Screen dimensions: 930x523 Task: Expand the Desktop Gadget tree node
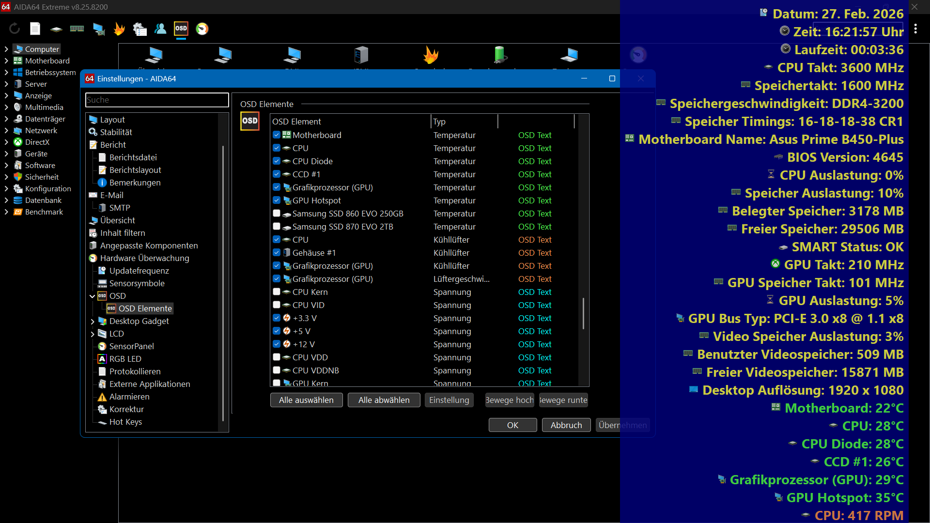pyautogui.click(x=93, y=322)
